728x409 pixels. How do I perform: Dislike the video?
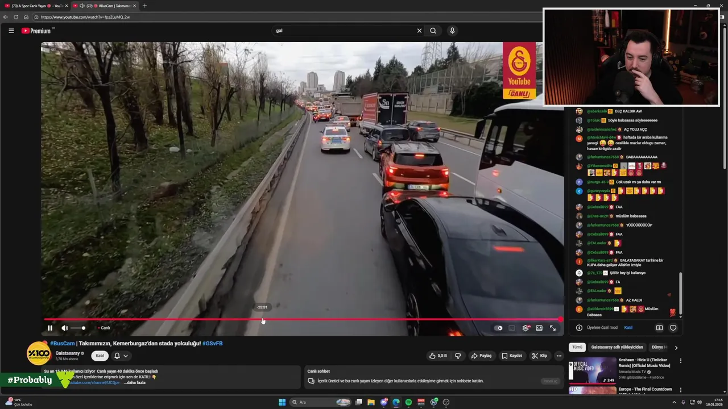click(458, 356)
